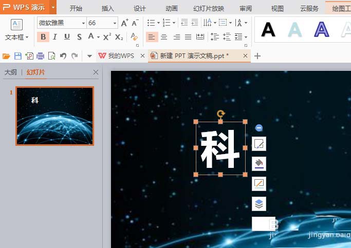Decrease paragraph spacing icon
Viewport: 351px width, 248px height.
[227, 36]
